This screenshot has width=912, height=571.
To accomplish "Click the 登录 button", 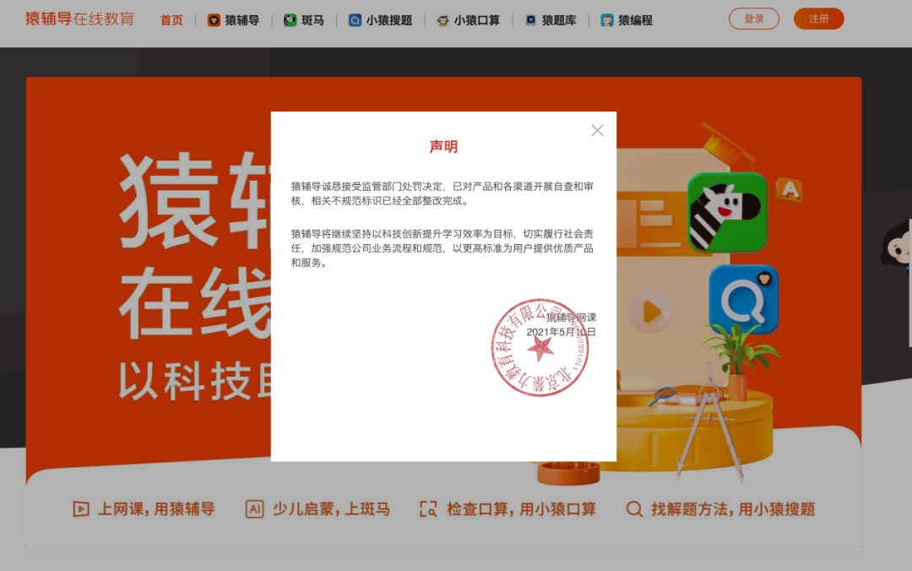I will tap(754, 19).
